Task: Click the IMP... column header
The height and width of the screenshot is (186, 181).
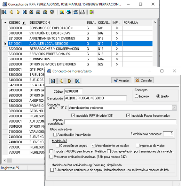Action: pyautogui.click(x=117, y=22)
